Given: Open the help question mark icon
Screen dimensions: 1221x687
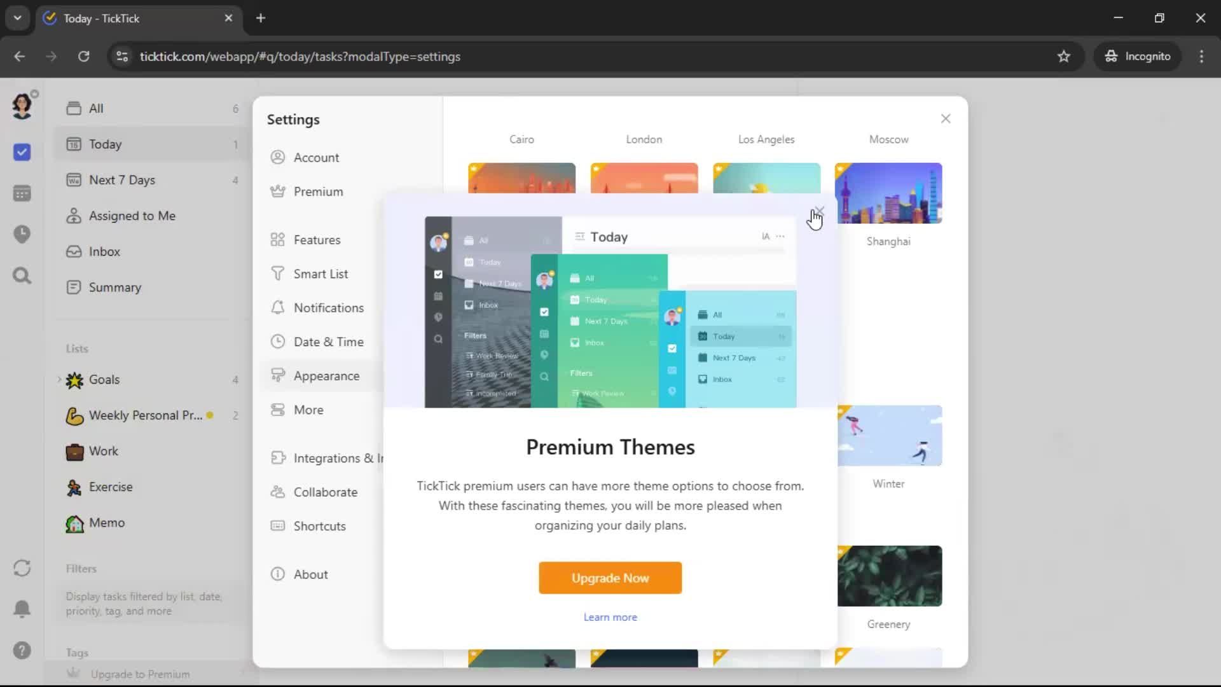Looking at the screenshot, I should pyautogui.click(x=22, y=650).
